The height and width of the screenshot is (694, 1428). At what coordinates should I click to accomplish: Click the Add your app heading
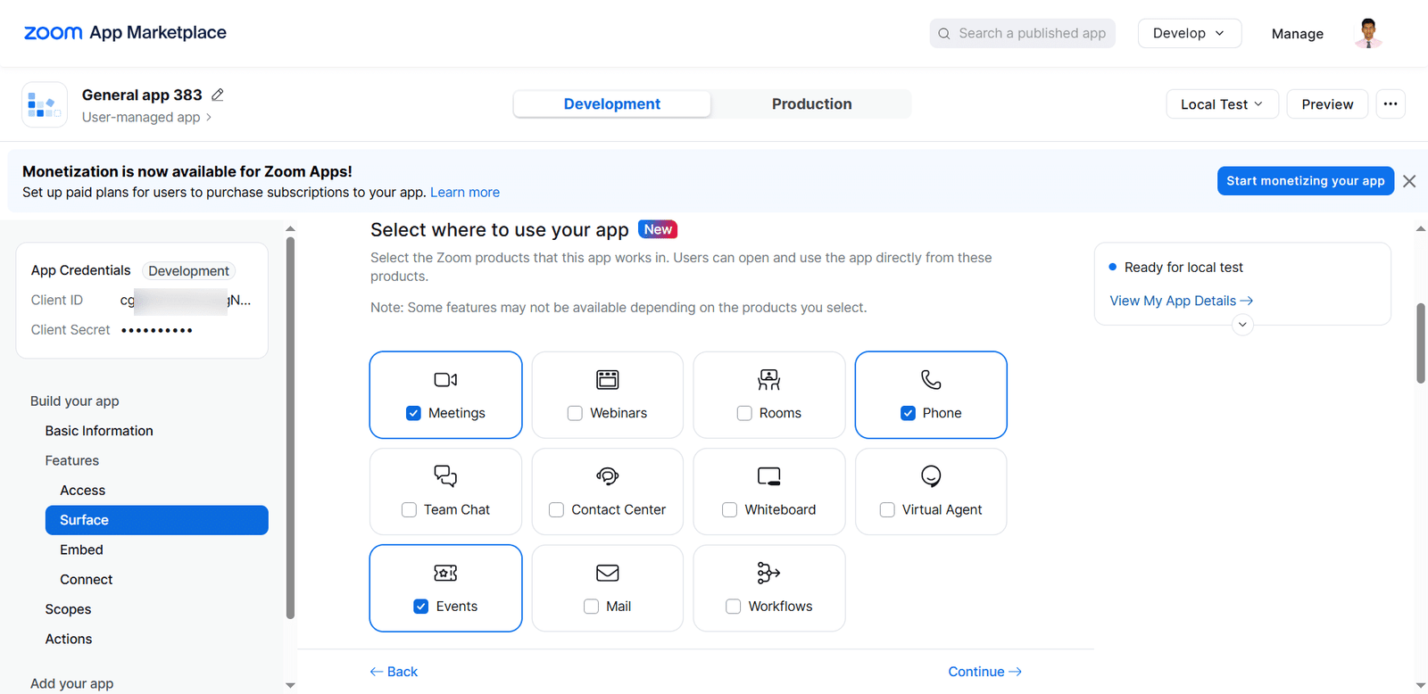[x=71, y=683]
